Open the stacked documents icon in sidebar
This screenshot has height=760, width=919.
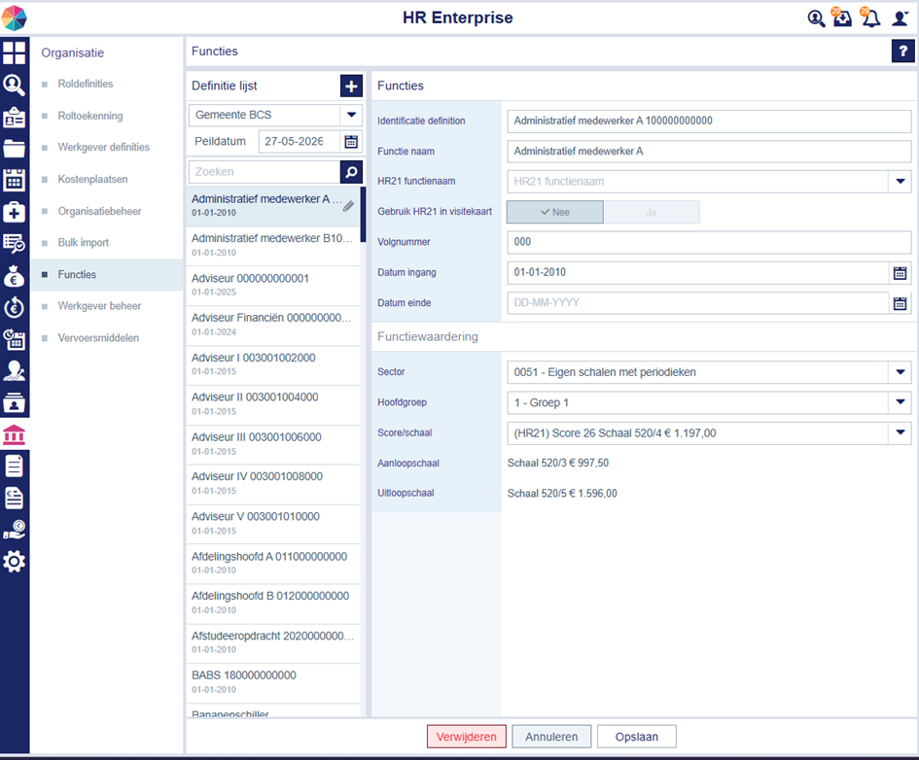[14, 499]
